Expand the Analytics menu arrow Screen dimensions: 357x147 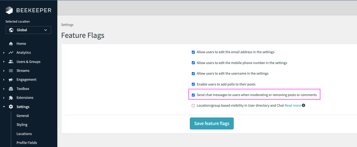click(x=4, y=53)
